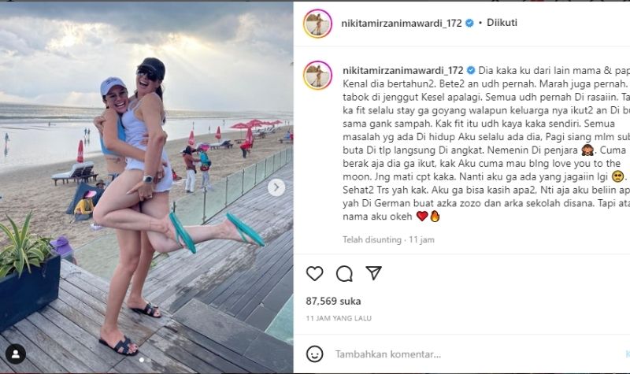Viewport: 630px width, 374px height.
Task: Open comments via speech bubble icon
Action: (x=344, y=273)
